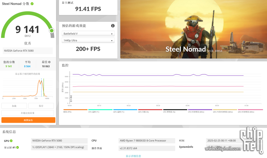
Task: Open the info icon for estimated game performance
Action: [113, 26]
